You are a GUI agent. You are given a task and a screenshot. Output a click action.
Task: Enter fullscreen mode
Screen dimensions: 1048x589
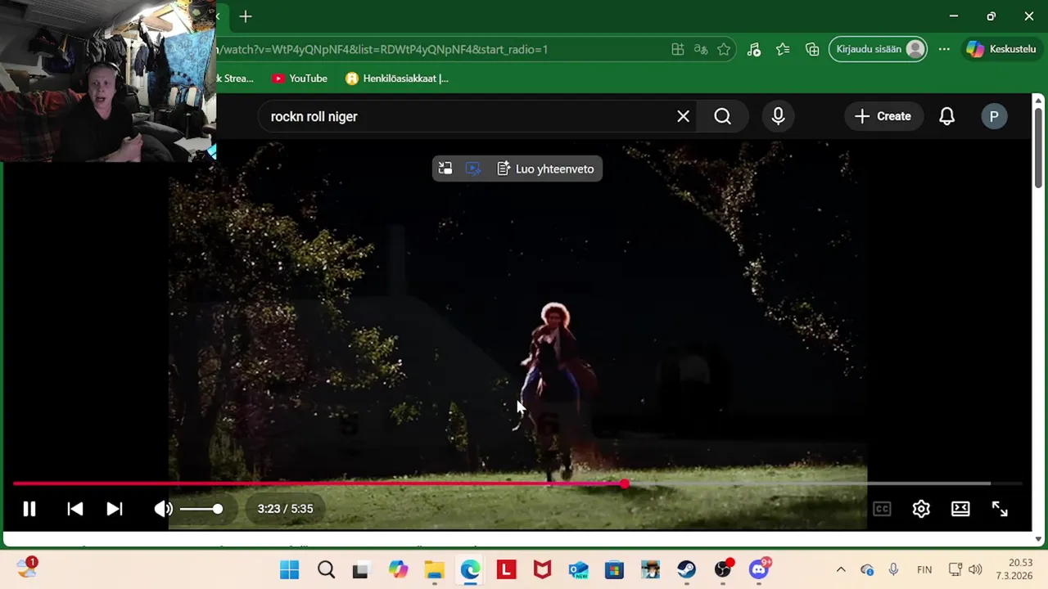tap(1000, 509)
